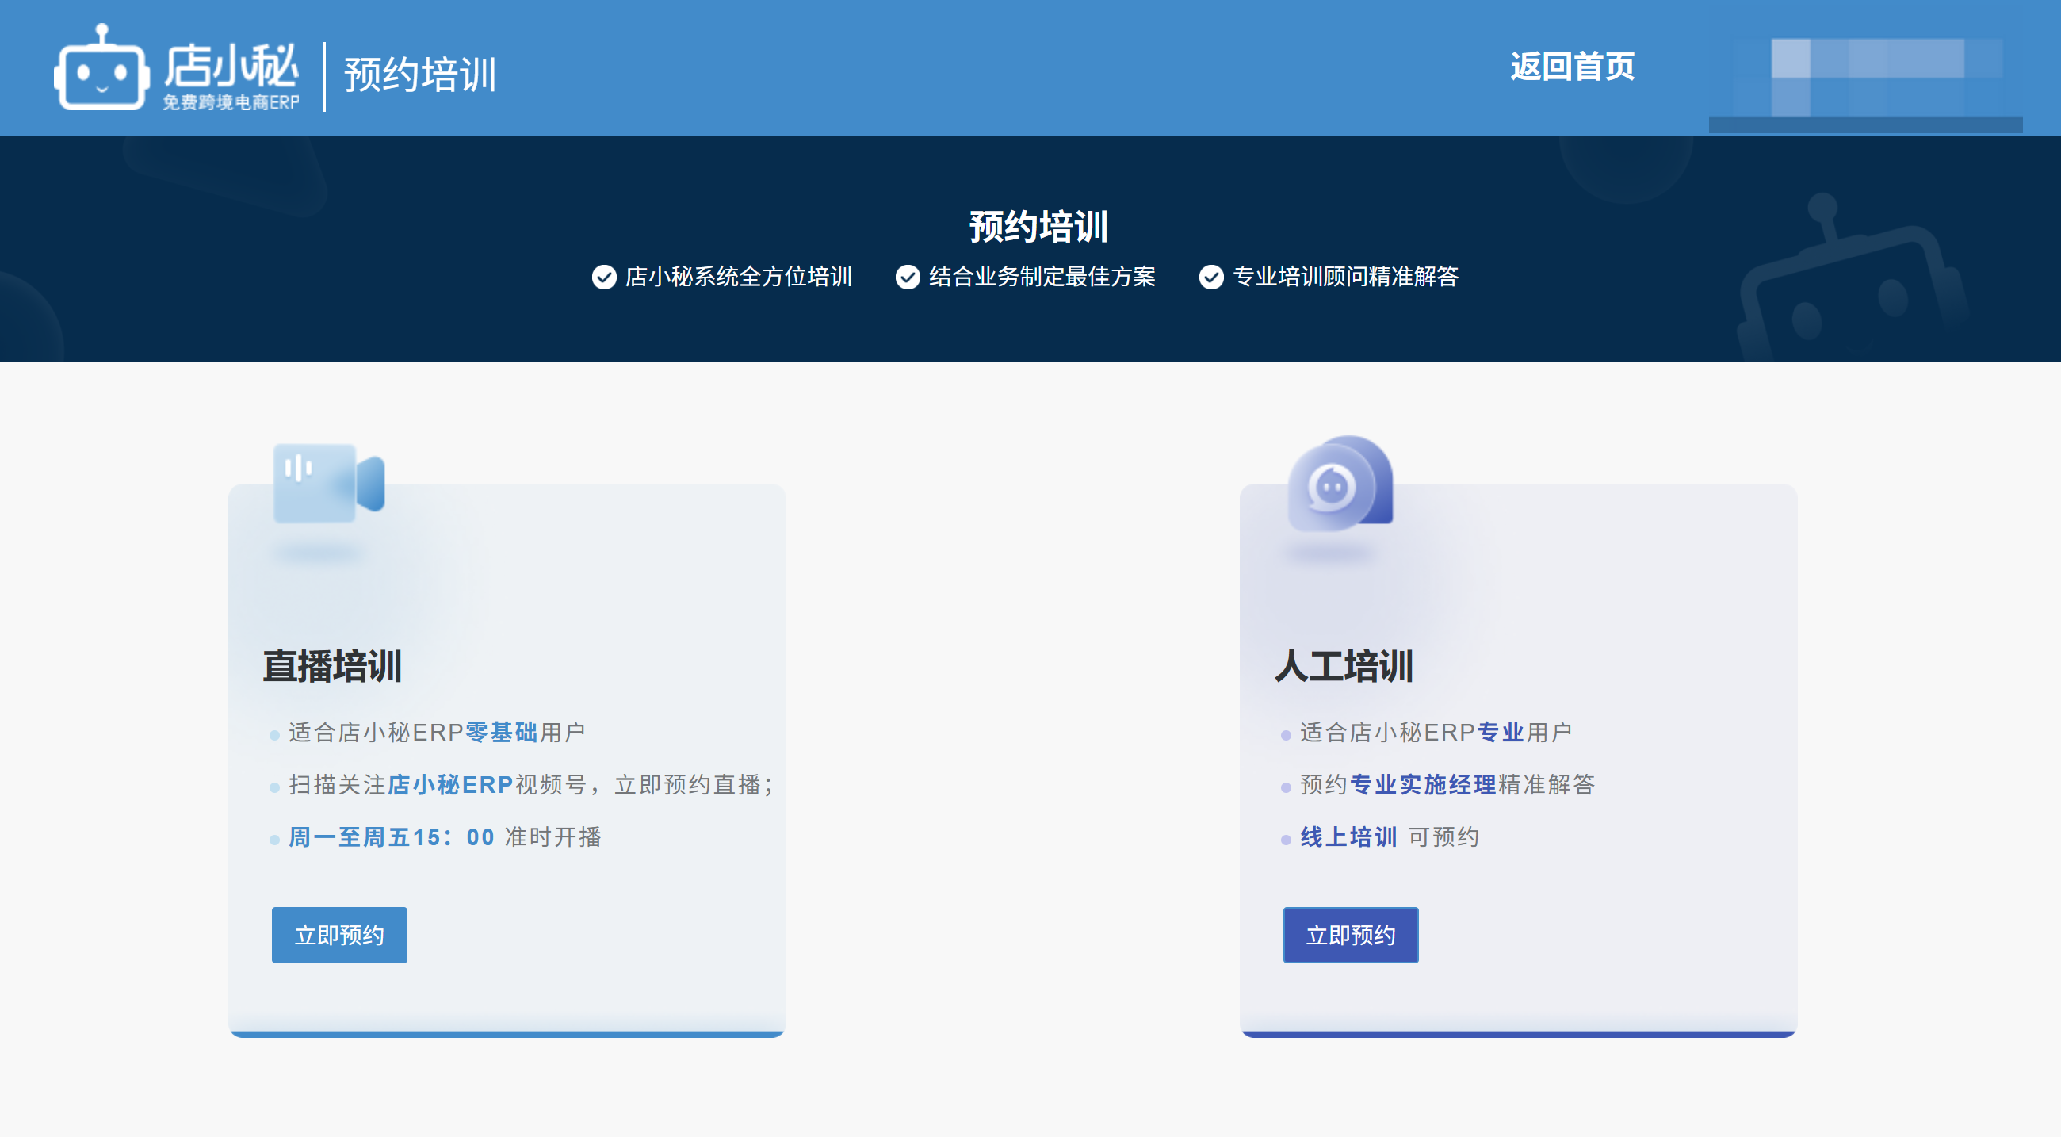
Task: Click the highlighted 专业实施经理 text
Action: point(1422,784)
